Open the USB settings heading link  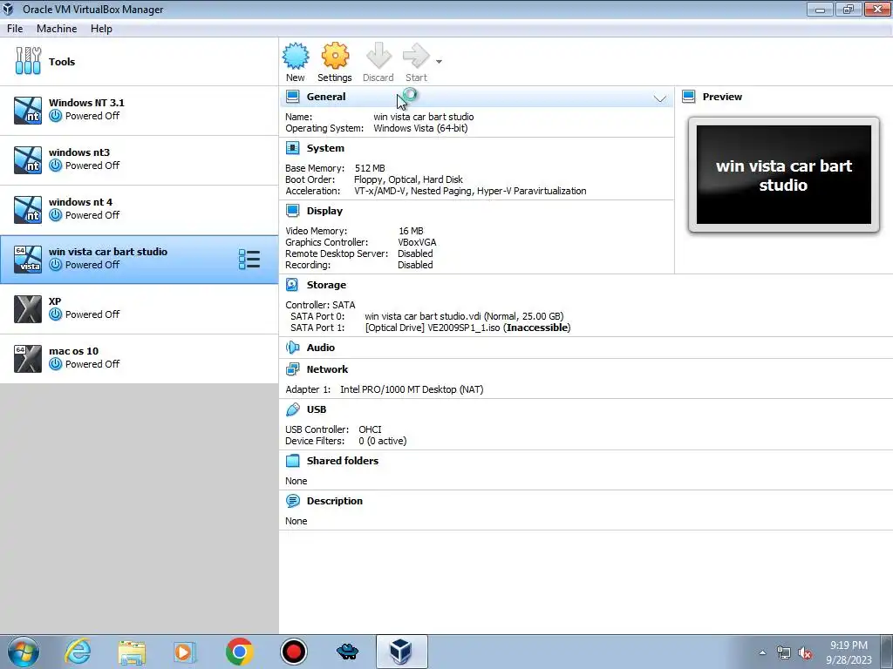coord(316,409)
